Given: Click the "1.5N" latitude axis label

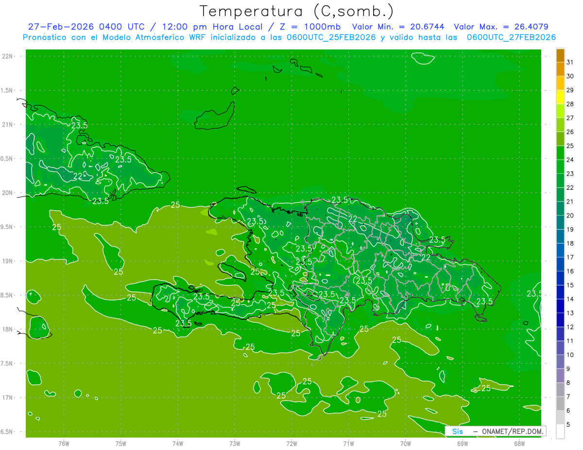Looking at the screenshot, I should click(7, 90).
